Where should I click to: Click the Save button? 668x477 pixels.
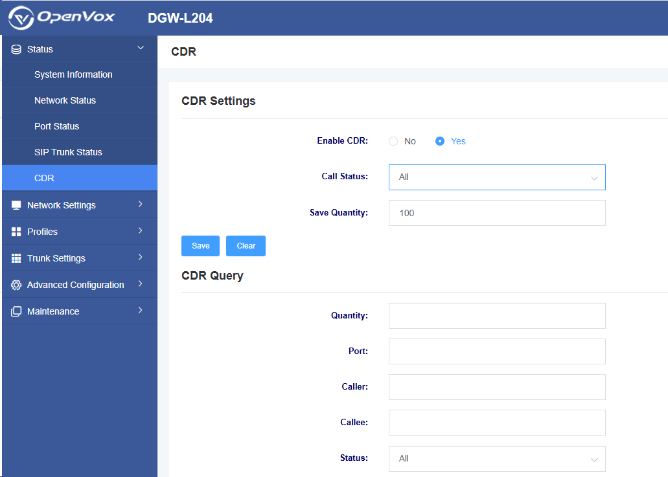[200, 246]
